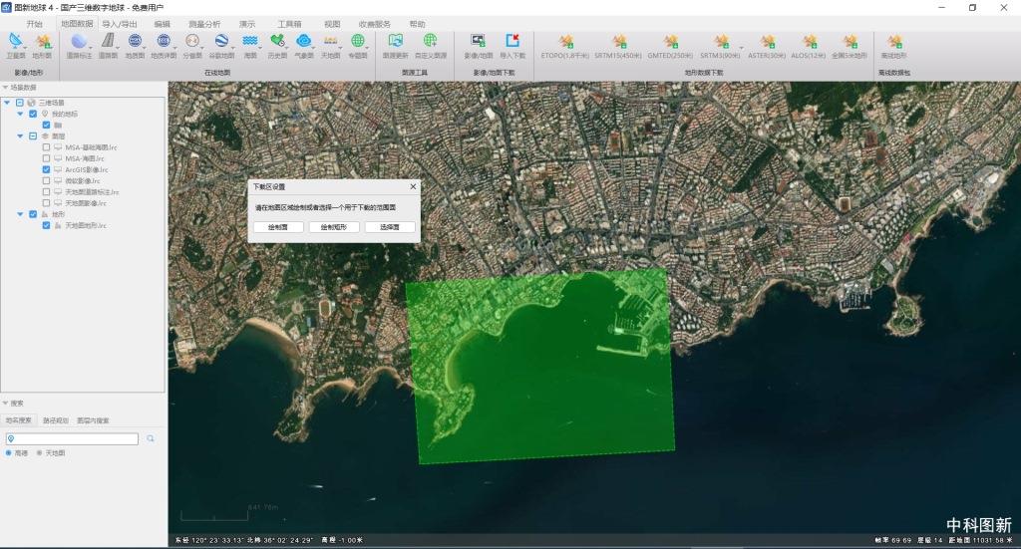The width and height of the screenshot is (1021, 549).
Task: Collapse the 三维场景 tree node
Action: click(x=7, y=103)
